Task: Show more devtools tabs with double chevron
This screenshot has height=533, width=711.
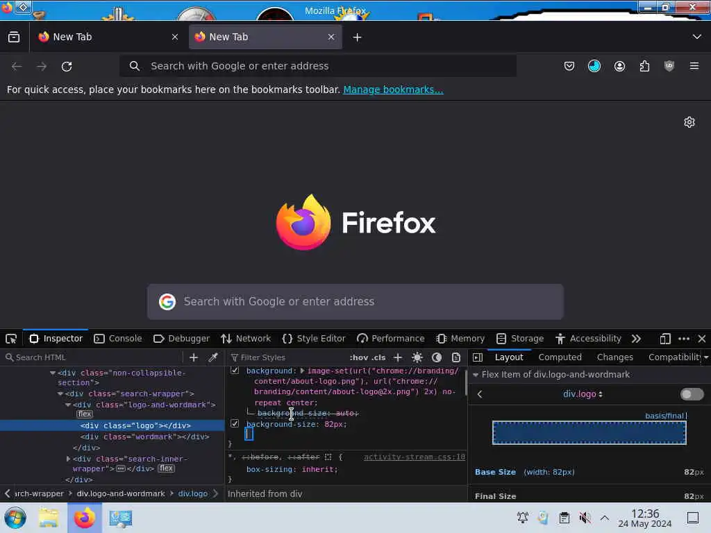Action: [x=636, y=339]
